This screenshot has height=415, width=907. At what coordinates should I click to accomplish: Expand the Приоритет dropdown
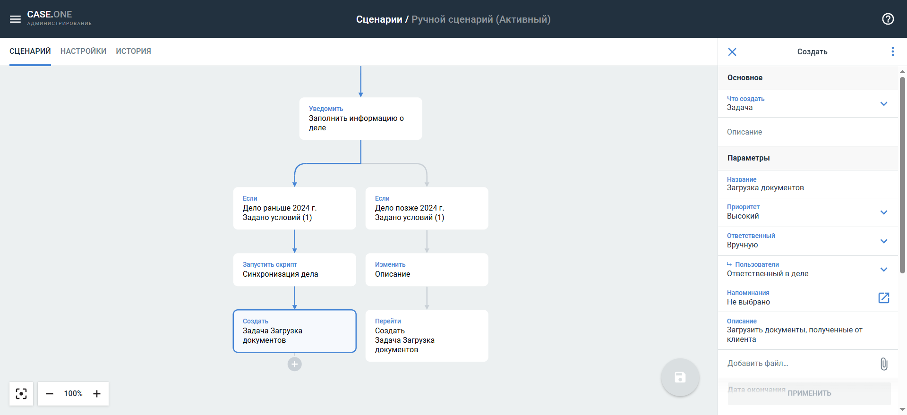tap(883, 212)
